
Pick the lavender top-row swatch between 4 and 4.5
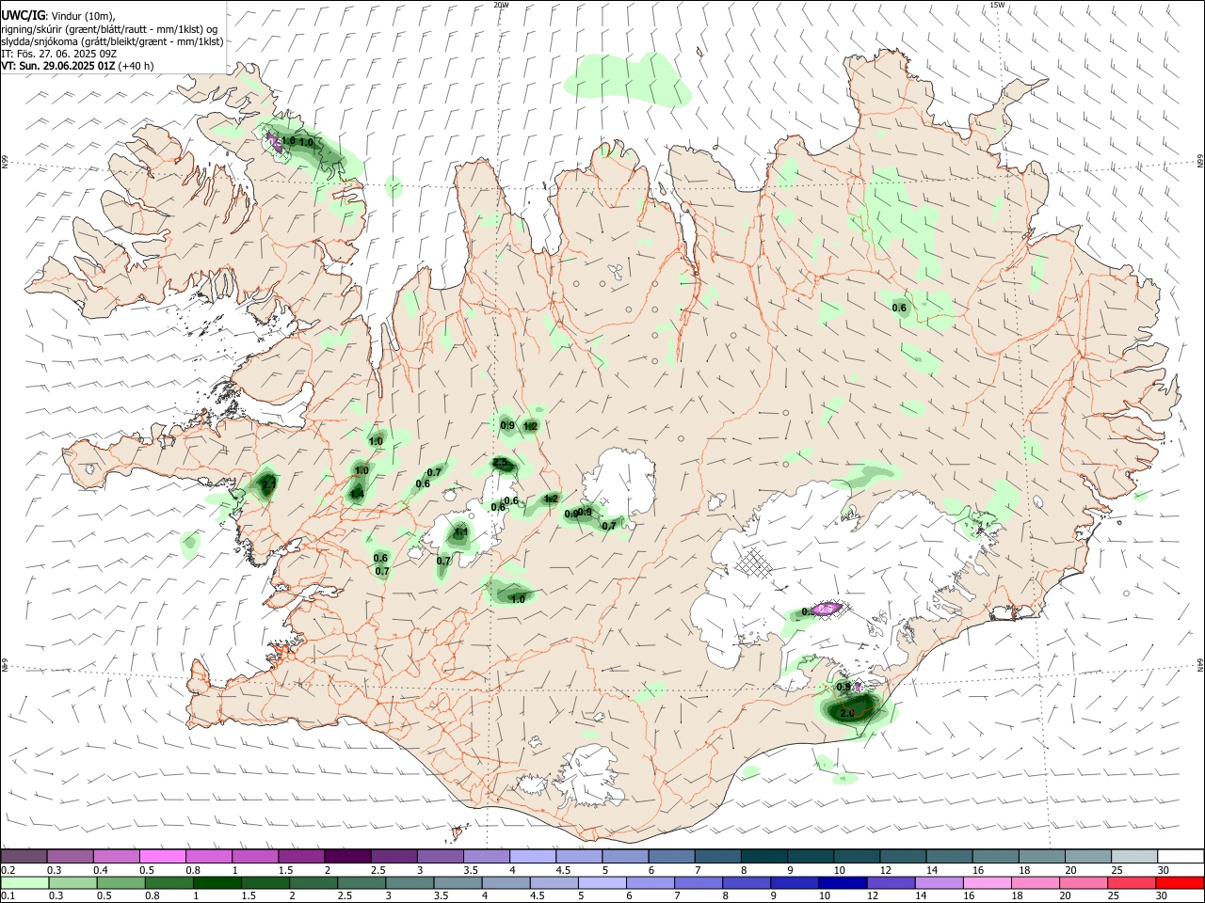tap(533, 856)
